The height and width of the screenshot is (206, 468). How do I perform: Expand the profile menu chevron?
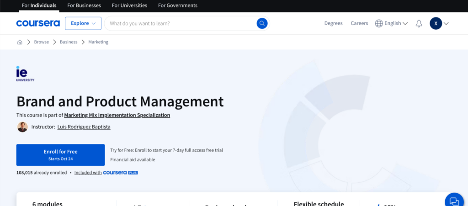447,23
